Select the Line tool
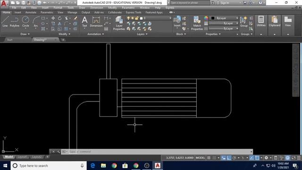 pyautogui.click(x=5, y=22)
